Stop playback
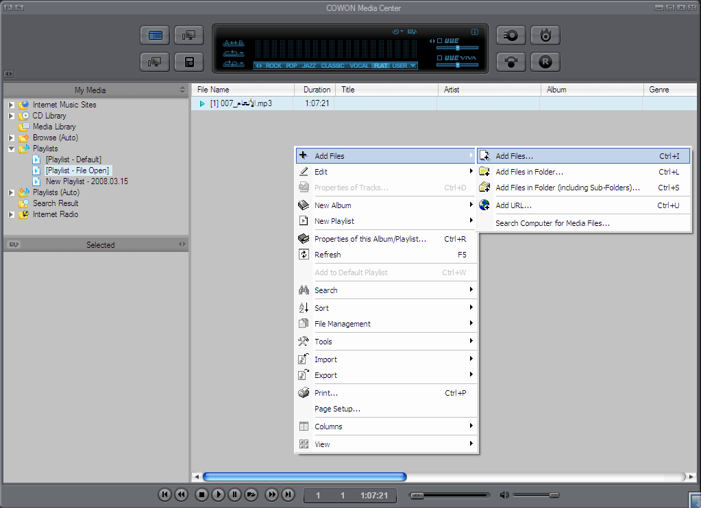This screenshot has height=508, width=701. (x=201, y=494)
